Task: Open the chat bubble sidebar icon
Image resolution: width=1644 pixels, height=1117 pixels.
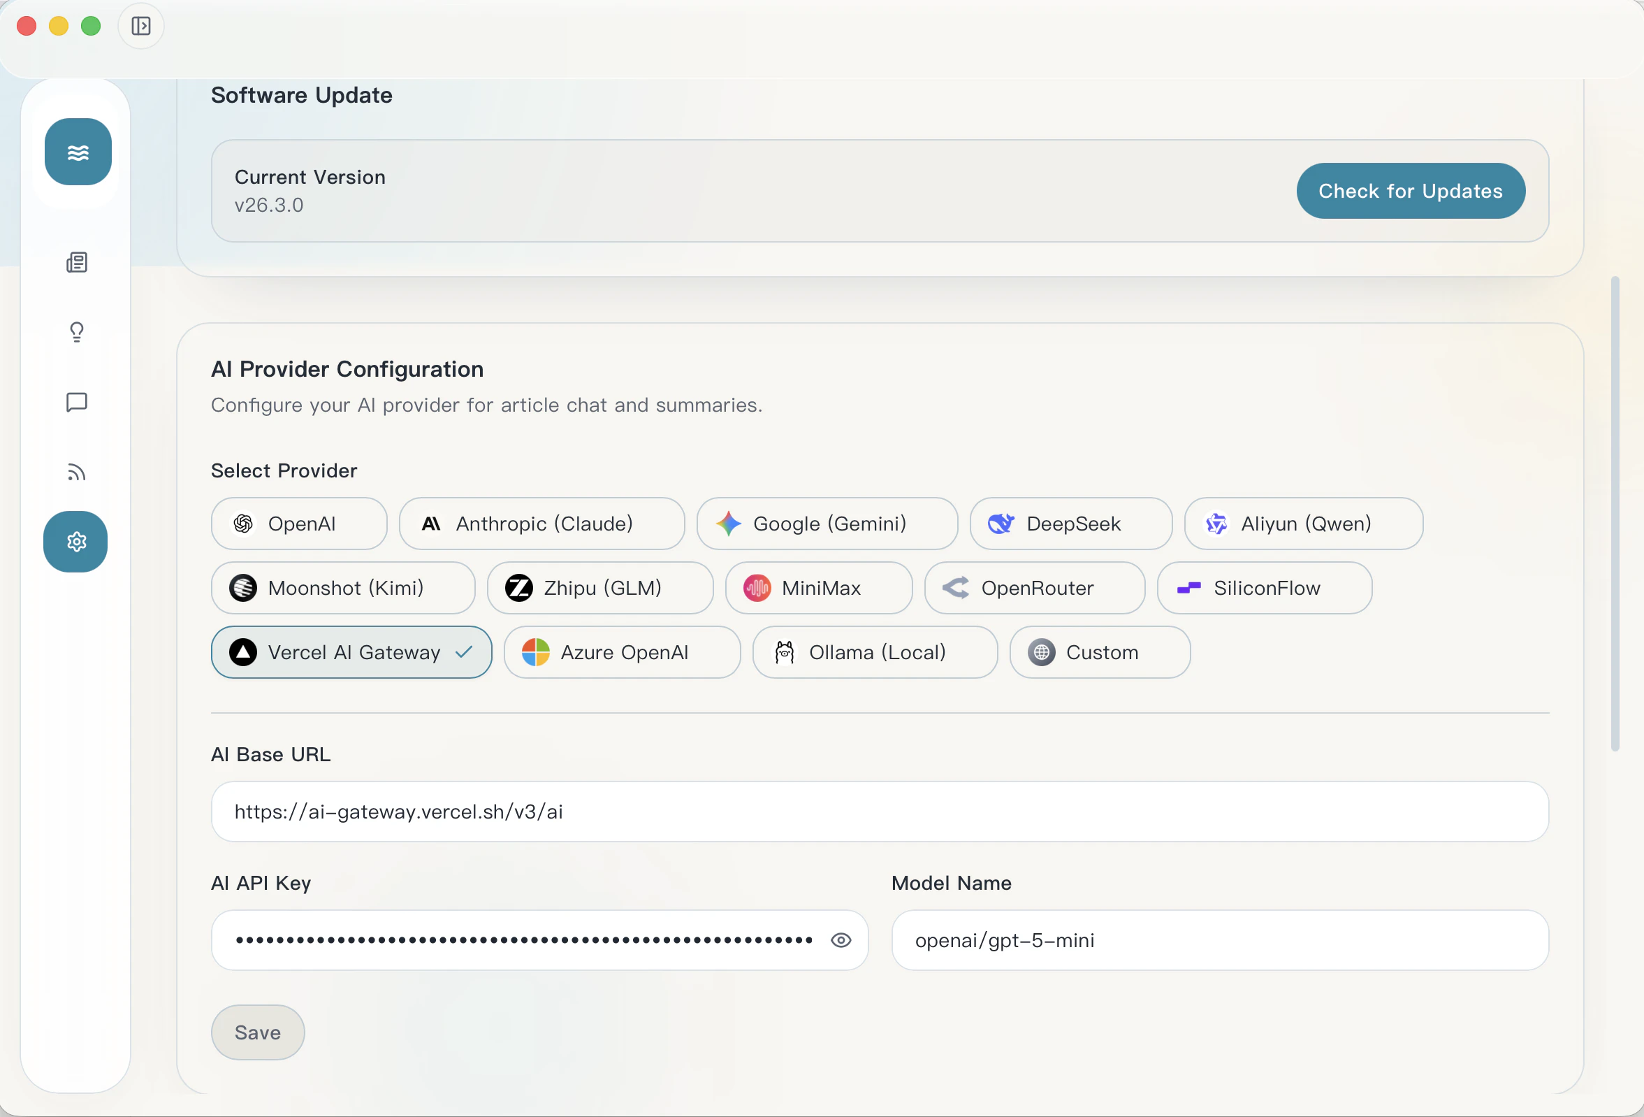Action: [76, 402]
